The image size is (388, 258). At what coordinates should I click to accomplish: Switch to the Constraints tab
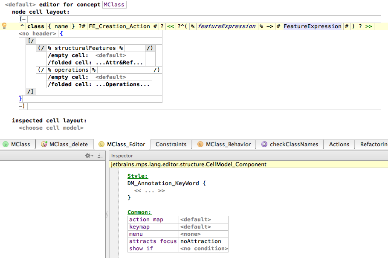pos(171,145)
